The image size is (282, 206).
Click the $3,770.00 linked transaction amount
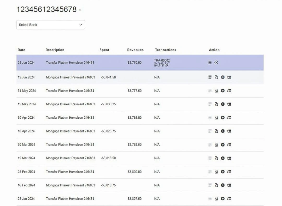pyautogui.click(x=161, y=65)
